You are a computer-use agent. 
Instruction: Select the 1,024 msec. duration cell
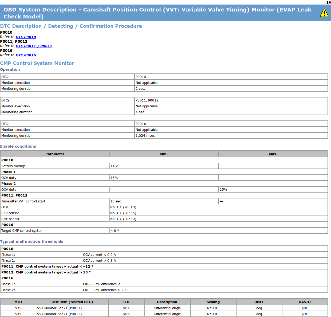click(x=145, y=136)
